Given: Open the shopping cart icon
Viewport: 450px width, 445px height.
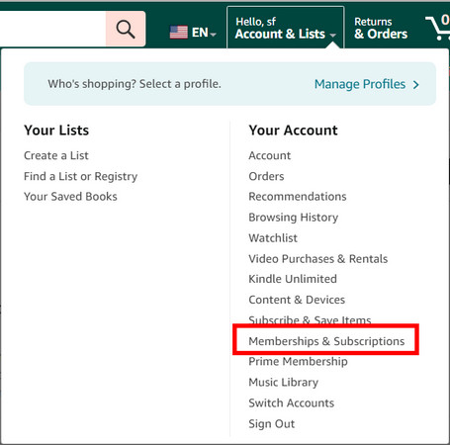Looking at the screenshot, I should tap(438, 28).
